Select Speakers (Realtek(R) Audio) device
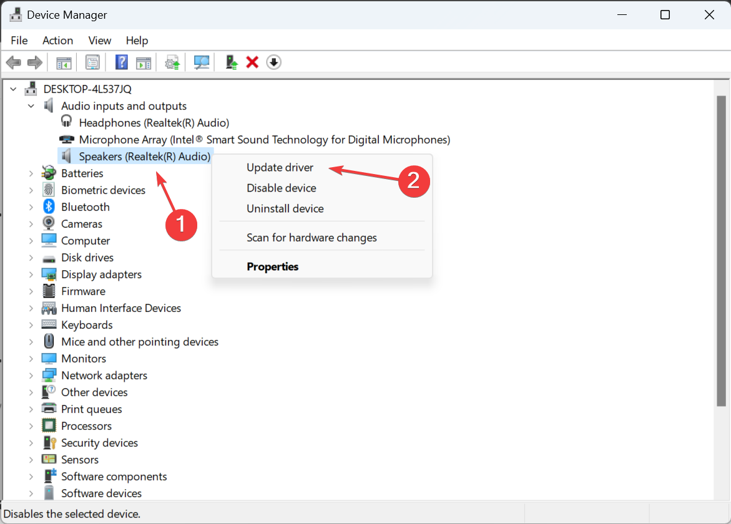 pyautogui.click(x=145, y=157)
